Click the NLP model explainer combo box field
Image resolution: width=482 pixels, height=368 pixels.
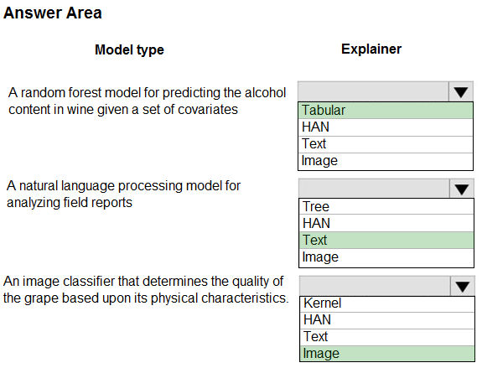coord(374,189)
